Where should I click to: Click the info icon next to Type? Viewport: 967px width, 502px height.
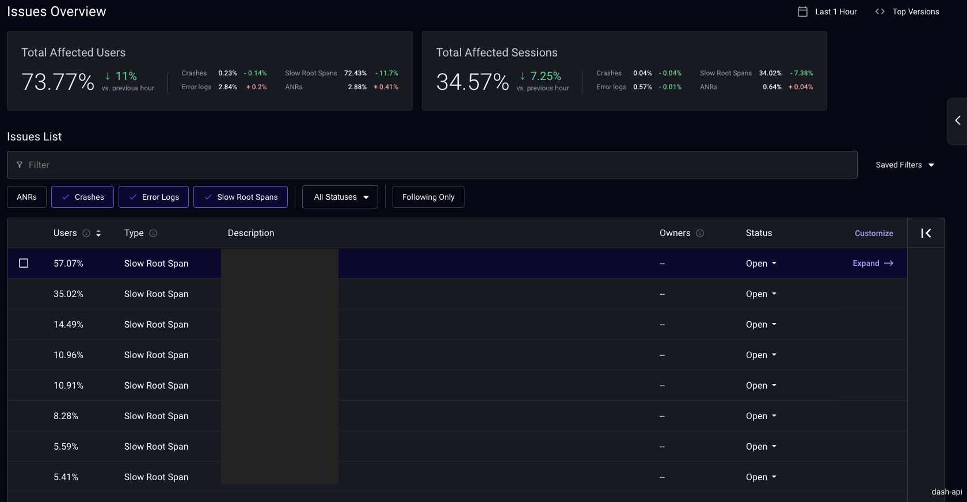tap(153, 233)
